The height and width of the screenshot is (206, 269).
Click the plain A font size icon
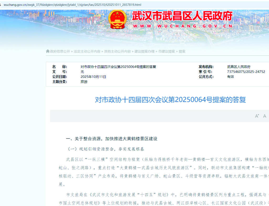(x=265, y=116)
